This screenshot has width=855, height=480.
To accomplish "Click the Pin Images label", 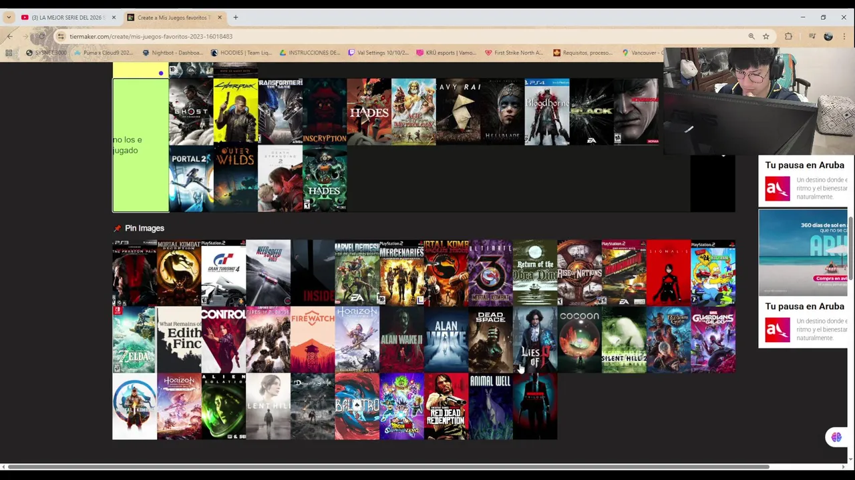I will click(144, 228).
